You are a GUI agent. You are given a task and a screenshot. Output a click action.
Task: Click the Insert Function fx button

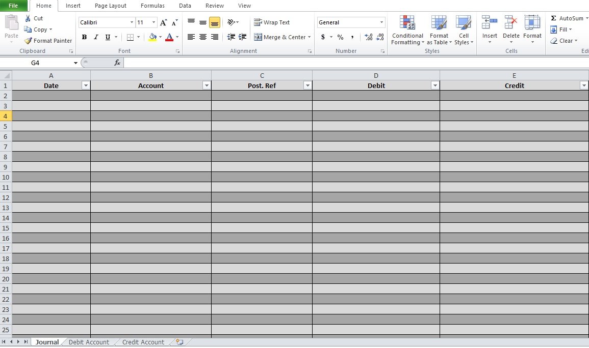117,63
